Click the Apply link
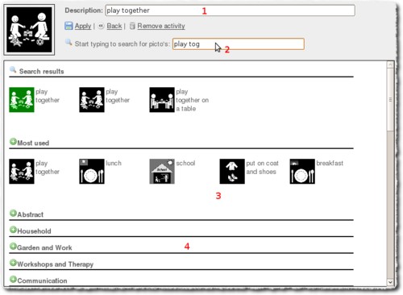403x295 pixels. point(83,26)
